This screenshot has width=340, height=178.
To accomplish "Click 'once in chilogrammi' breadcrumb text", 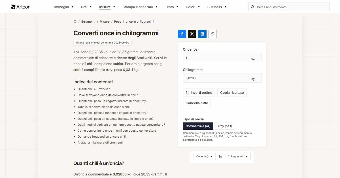I will 140,21.
